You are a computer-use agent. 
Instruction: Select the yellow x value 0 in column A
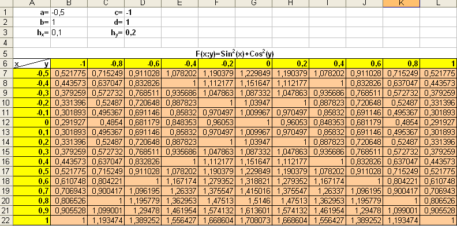32,122
